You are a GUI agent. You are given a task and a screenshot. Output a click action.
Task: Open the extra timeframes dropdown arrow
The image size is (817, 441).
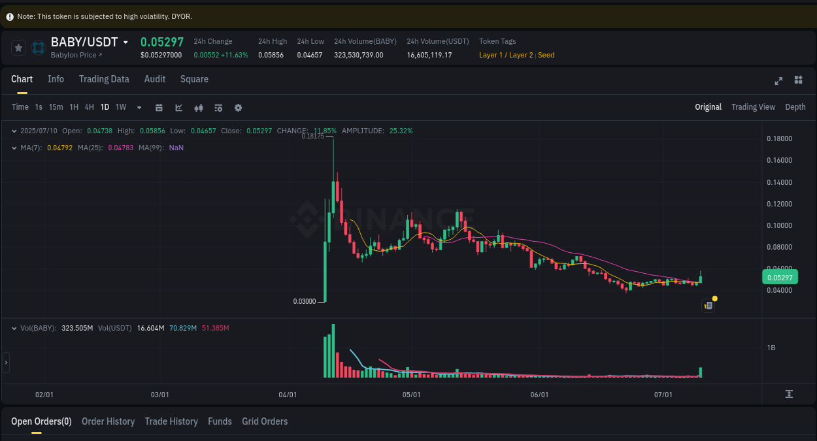point(139,107)
